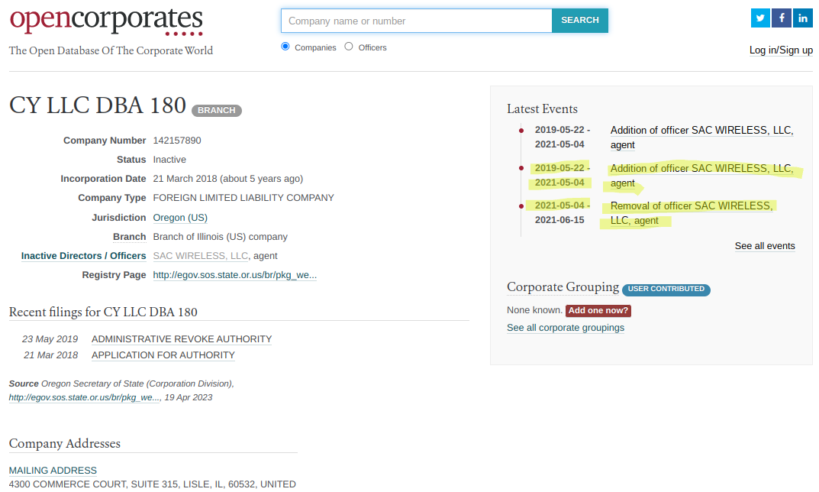819x492 pixels.
Task: Open See all corporate groupings link
Action: pyautogui.click(x=565, y=328)
